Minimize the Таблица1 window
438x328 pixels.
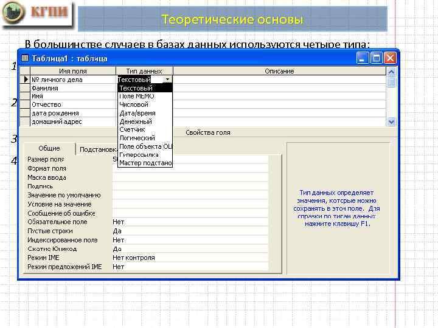pos(363,58)
